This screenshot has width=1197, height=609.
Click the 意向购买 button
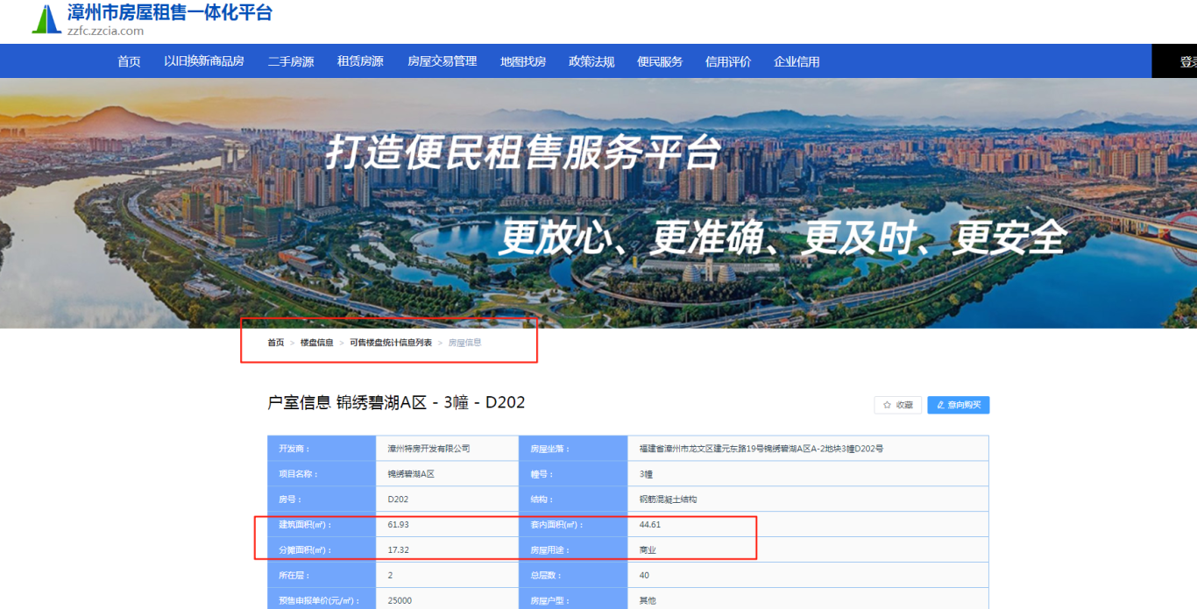(959, 405)
